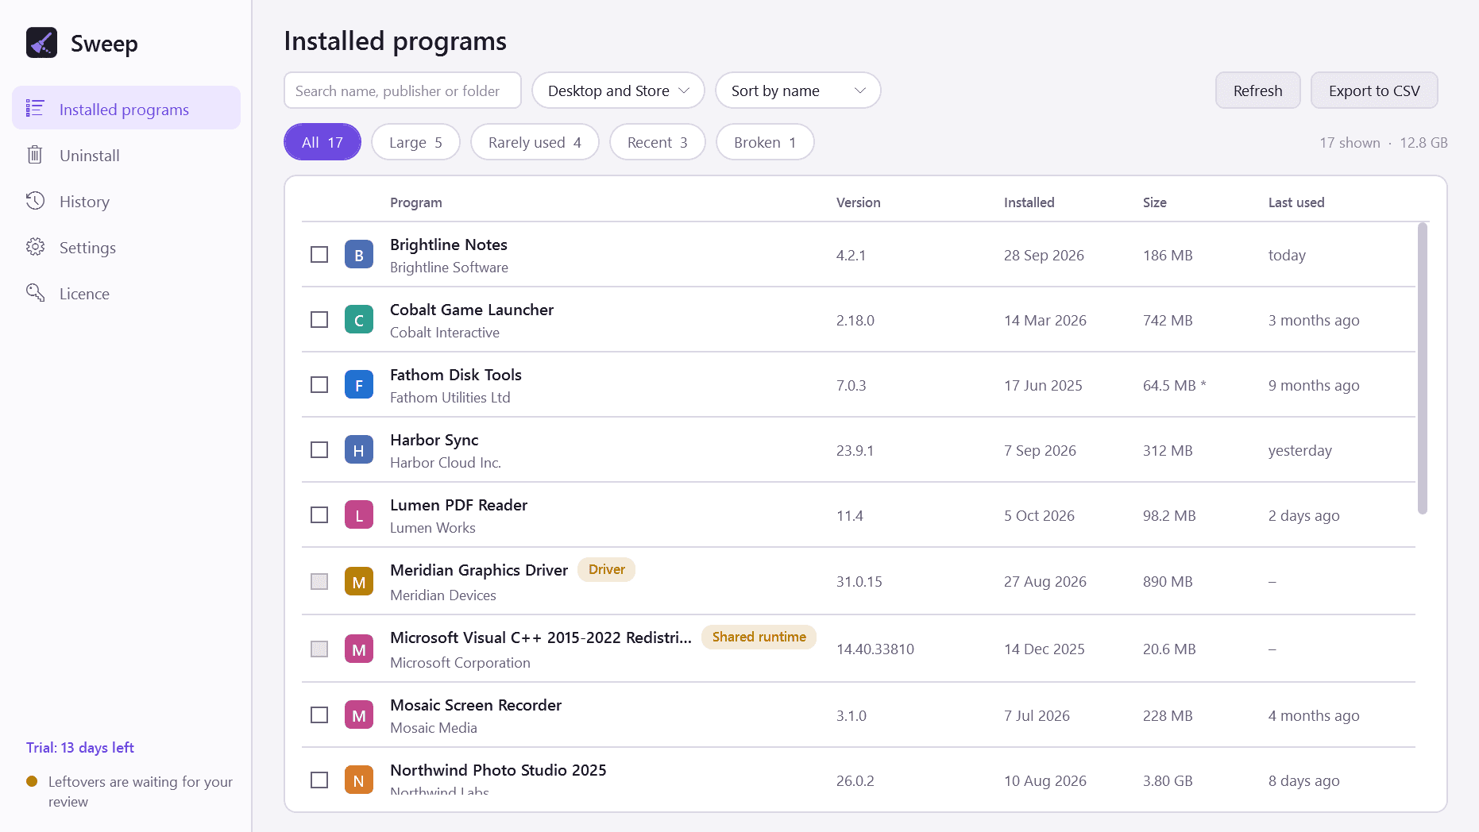The height and width of the screenshot is (832, 1479).
Task: Click the orange leftovers status dot
Action: (32, 781)
